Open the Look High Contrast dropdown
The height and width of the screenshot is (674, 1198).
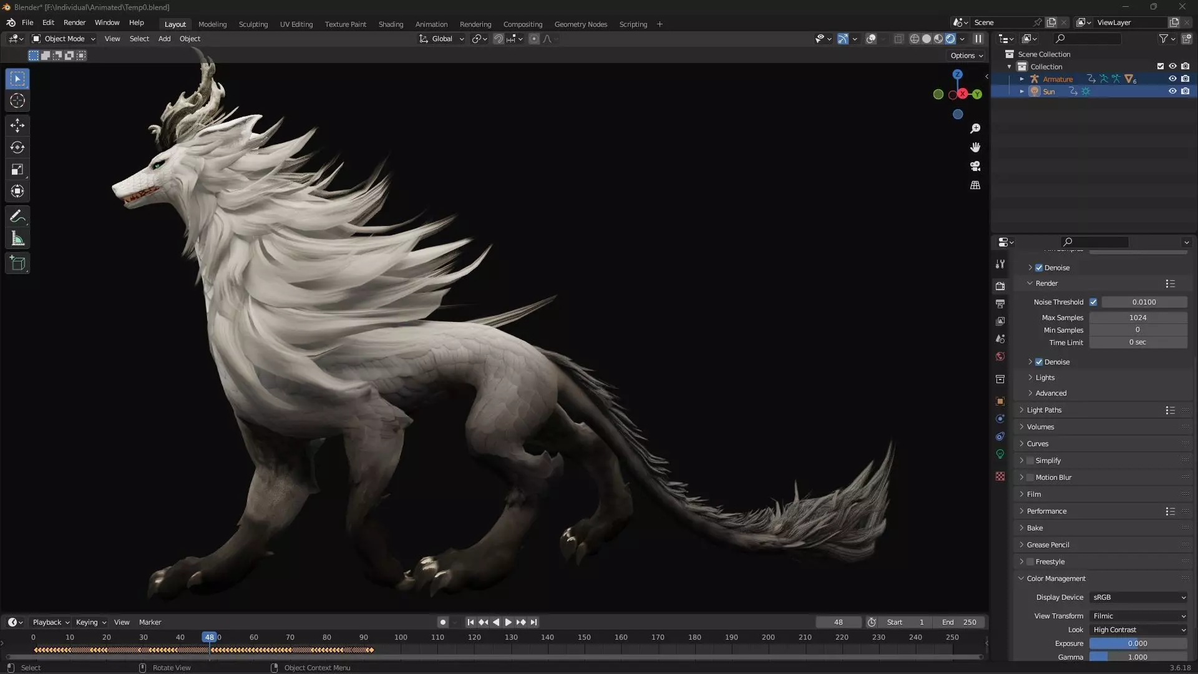(x=1139, y=630)
